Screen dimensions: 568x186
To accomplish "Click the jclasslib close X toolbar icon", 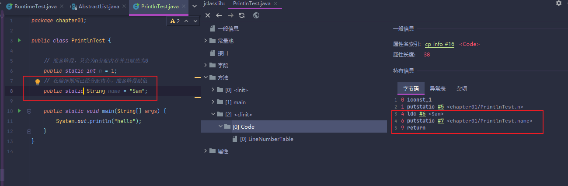I will [x=208, y=15].
